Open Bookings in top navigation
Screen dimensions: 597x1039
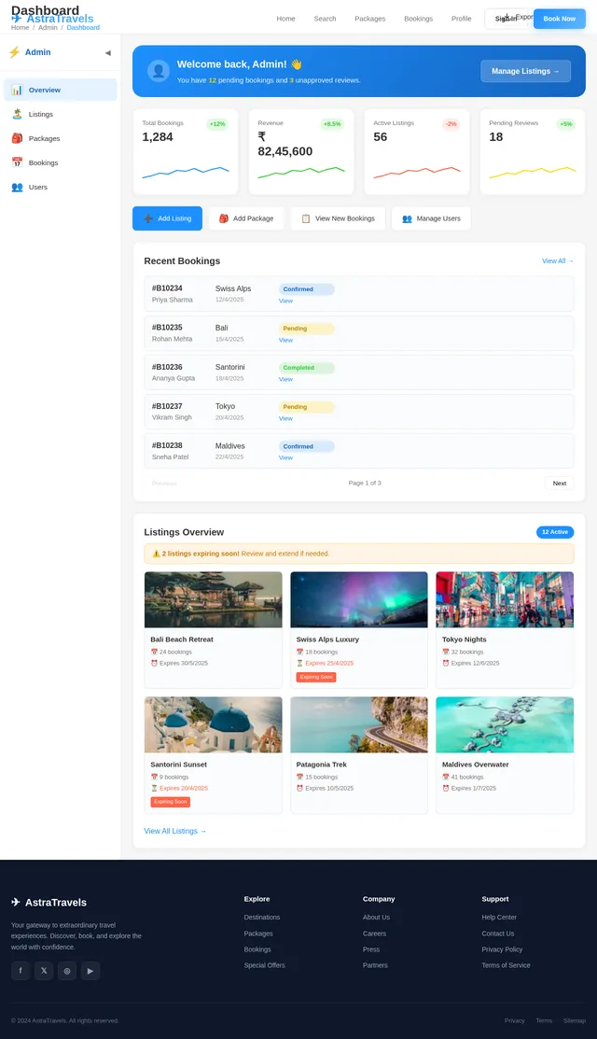pyautogui.click(x=418, y=19)
